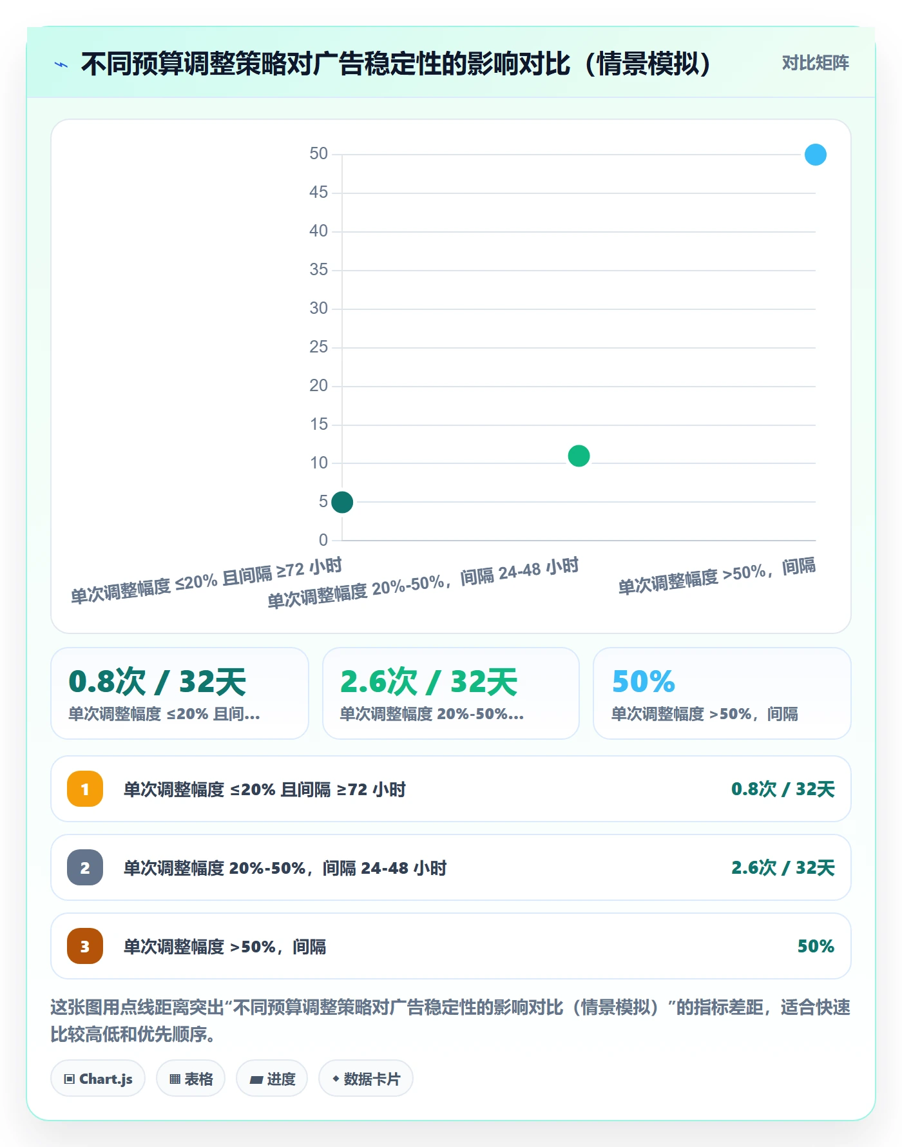
Task: Click the y-axis tick label 45
Action: (x=318, y=193)
